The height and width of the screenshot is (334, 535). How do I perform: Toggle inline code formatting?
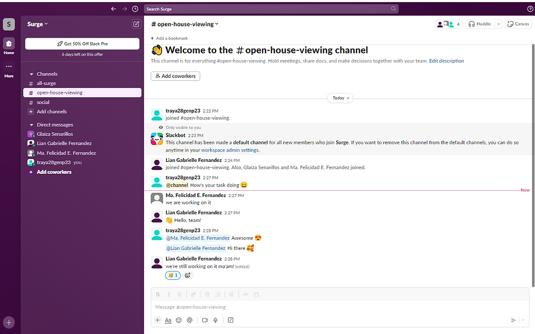click(246, 295)
